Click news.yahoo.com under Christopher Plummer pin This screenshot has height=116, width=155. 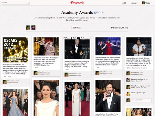[75, 76]
